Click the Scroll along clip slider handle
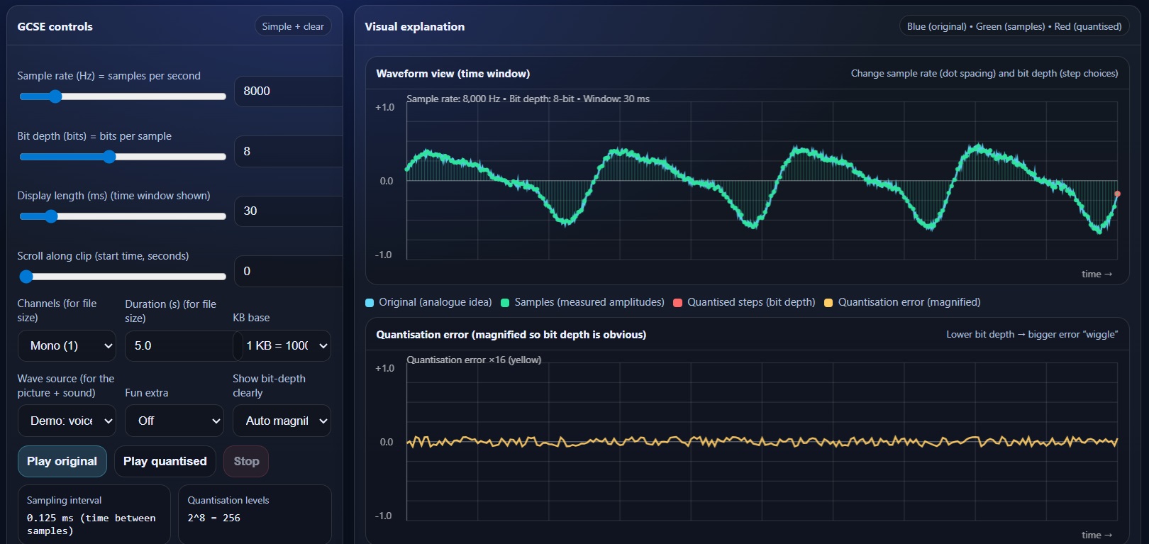 26,277
